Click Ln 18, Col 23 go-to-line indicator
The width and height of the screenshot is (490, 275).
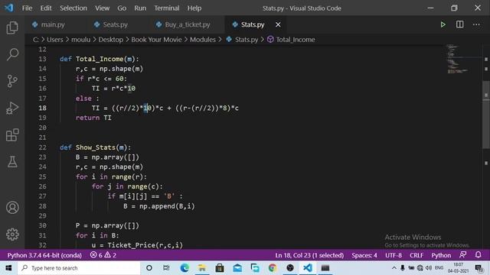[x=309, y=255]
